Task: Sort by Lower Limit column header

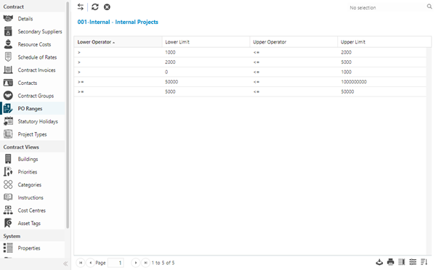Action: (x=206, y=42)
